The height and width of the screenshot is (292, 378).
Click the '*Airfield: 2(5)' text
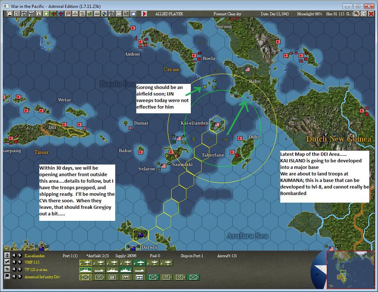click(97, 256)
